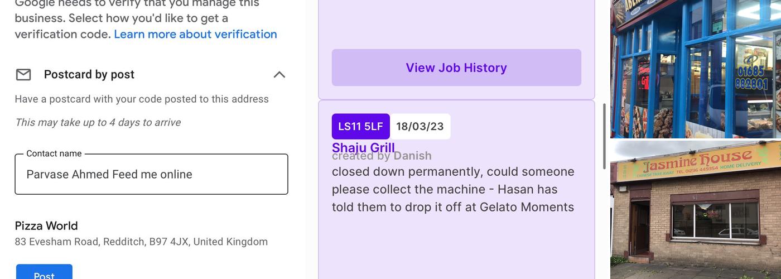
Task: Click the View Job History button
Action: pyautogui.click(x=456, y=68)
